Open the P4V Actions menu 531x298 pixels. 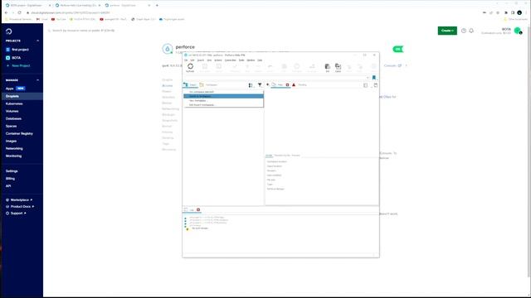point(218,60)
